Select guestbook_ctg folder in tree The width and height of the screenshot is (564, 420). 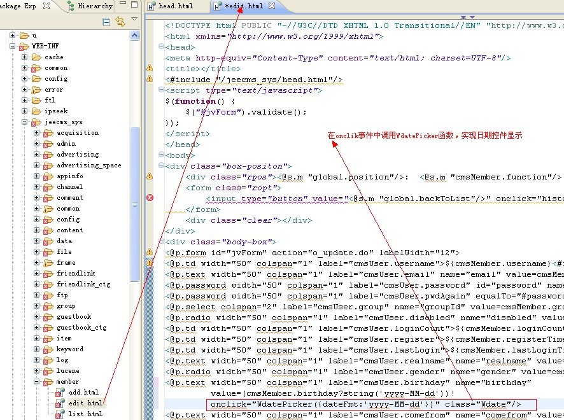(81, 328)
